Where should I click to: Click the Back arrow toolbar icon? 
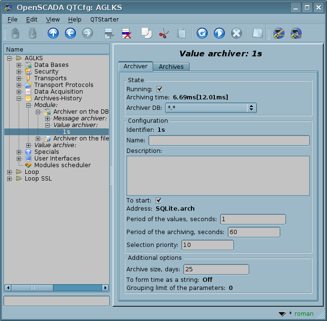point(70,33)
